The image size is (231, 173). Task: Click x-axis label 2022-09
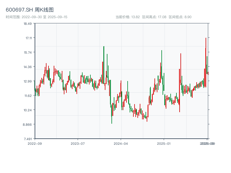tap(35, 144)
